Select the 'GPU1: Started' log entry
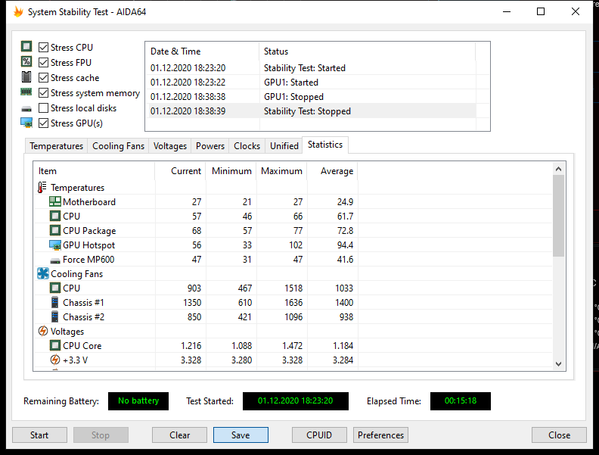 311,83
